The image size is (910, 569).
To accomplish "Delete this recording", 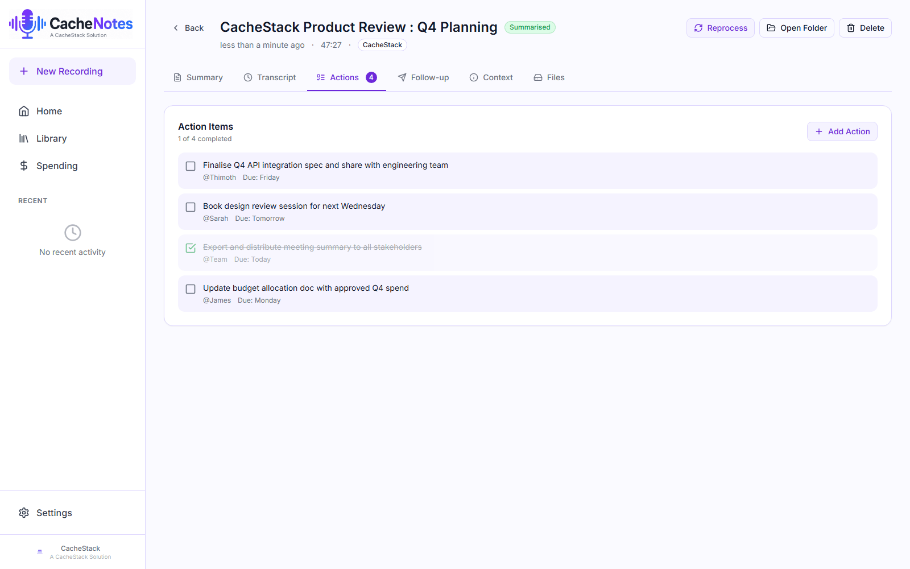I will (x=865, y=28).
